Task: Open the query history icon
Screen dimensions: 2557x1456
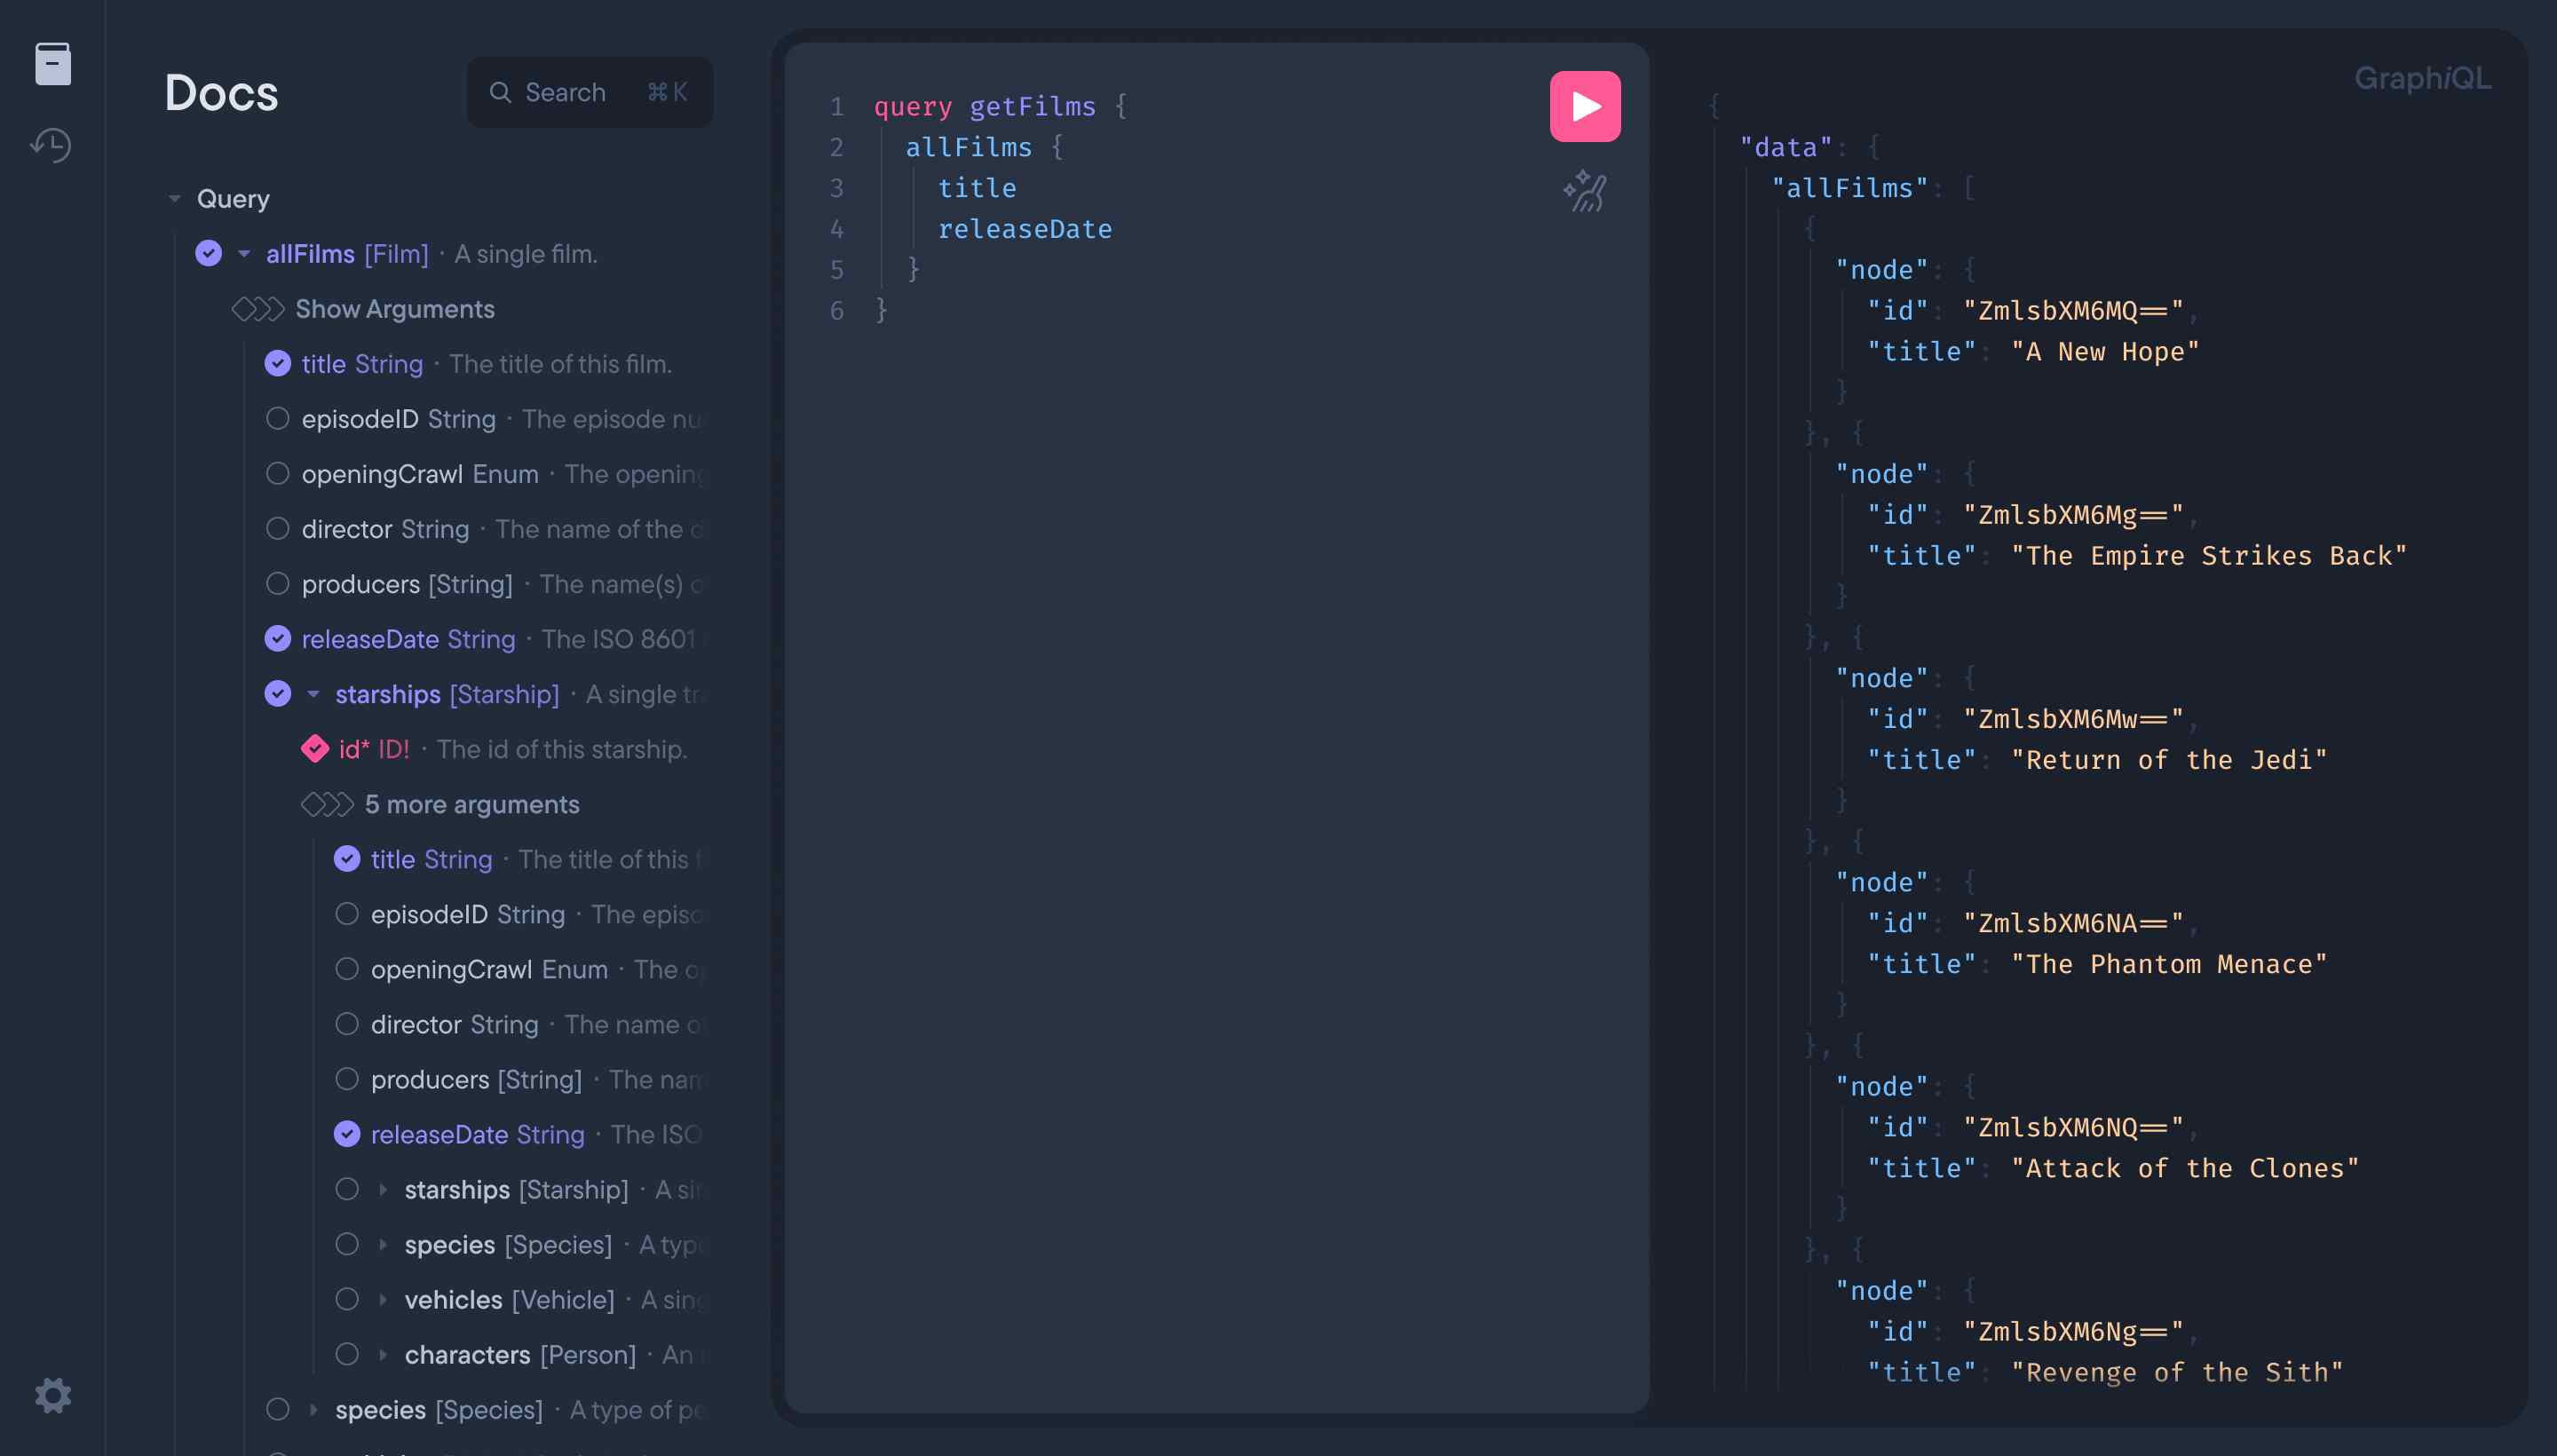Action: [x=52, y=146]
